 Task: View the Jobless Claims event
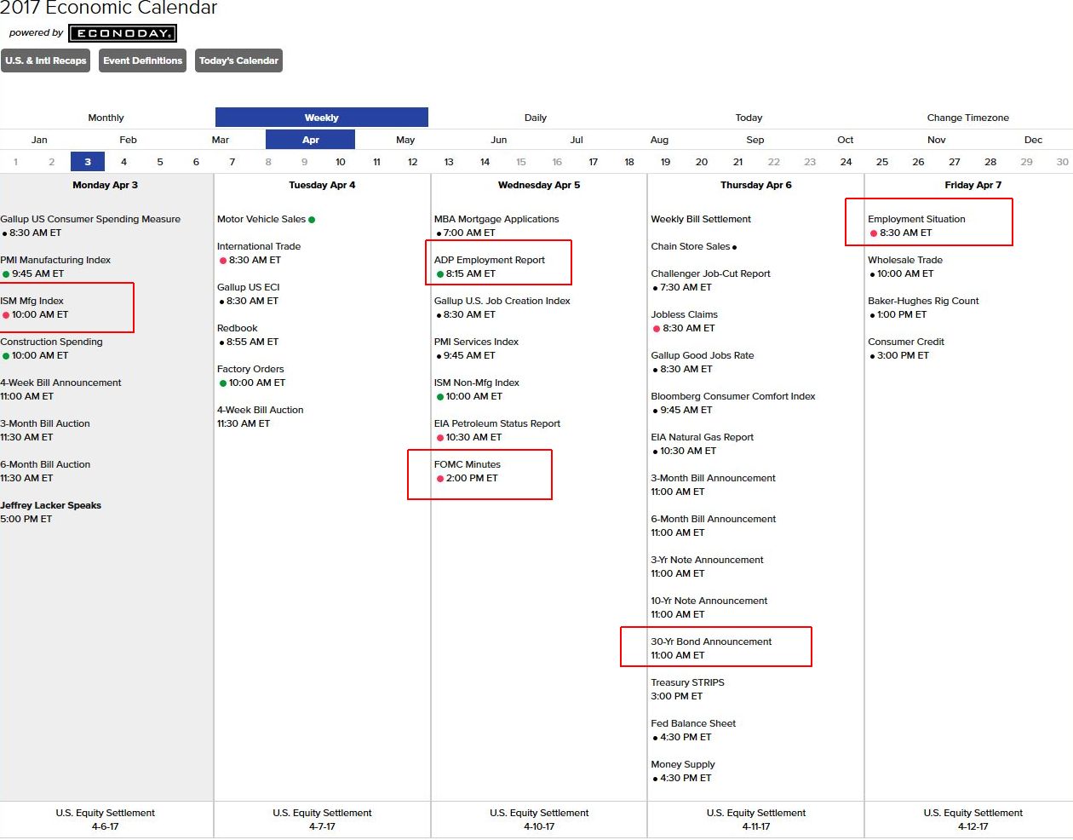(x=685, y=314)
